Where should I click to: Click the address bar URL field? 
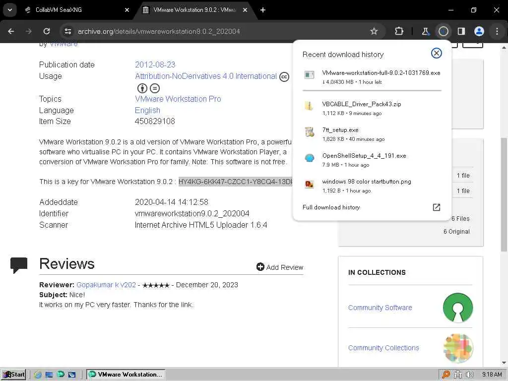220,31
